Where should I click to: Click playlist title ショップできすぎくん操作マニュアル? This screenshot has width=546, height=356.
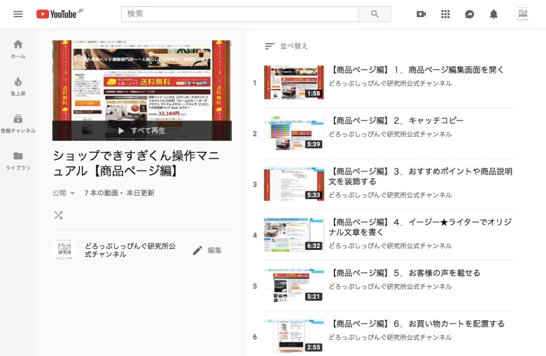pos(136,163)
